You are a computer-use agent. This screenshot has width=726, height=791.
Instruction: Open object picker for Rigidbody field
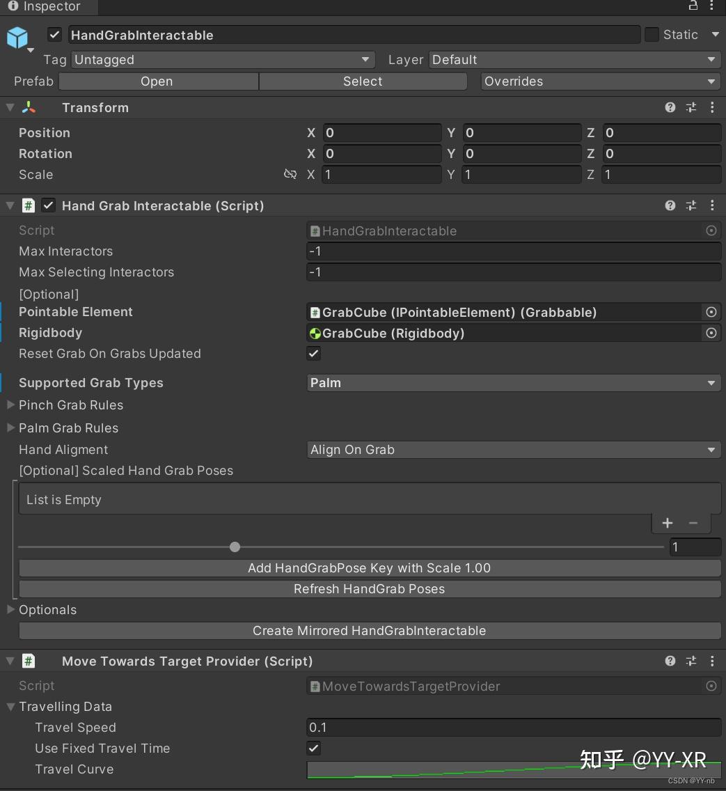tap(711, 333)
